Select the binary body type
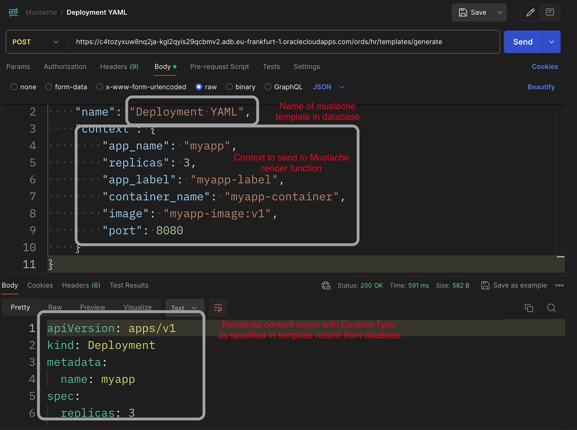Screen dimensions: 577x430 coord(241,87)
